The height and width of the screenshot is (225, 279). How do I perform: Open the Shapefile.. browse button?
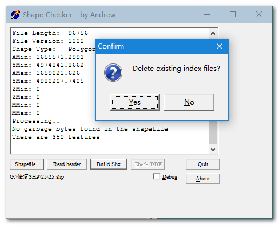(x=27, y=164)
